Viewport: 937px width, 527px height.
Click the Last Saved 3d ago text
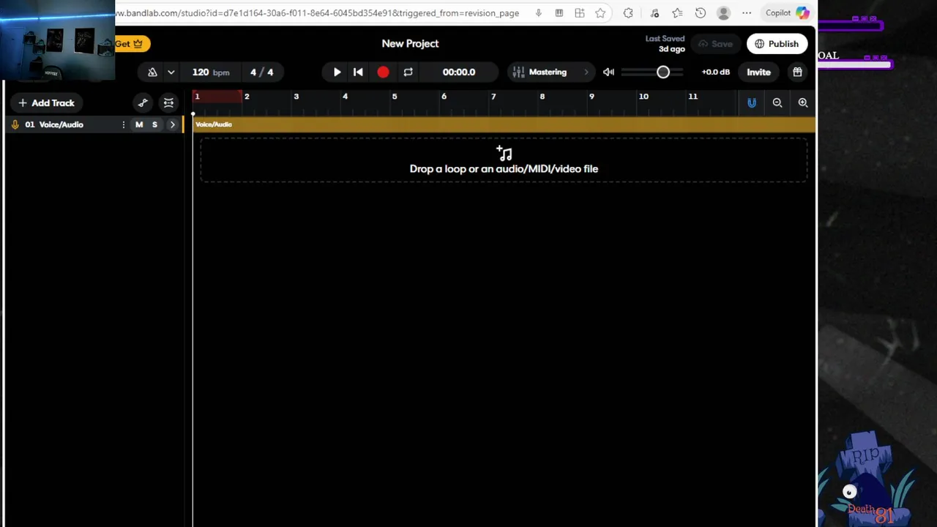(665, 44)
